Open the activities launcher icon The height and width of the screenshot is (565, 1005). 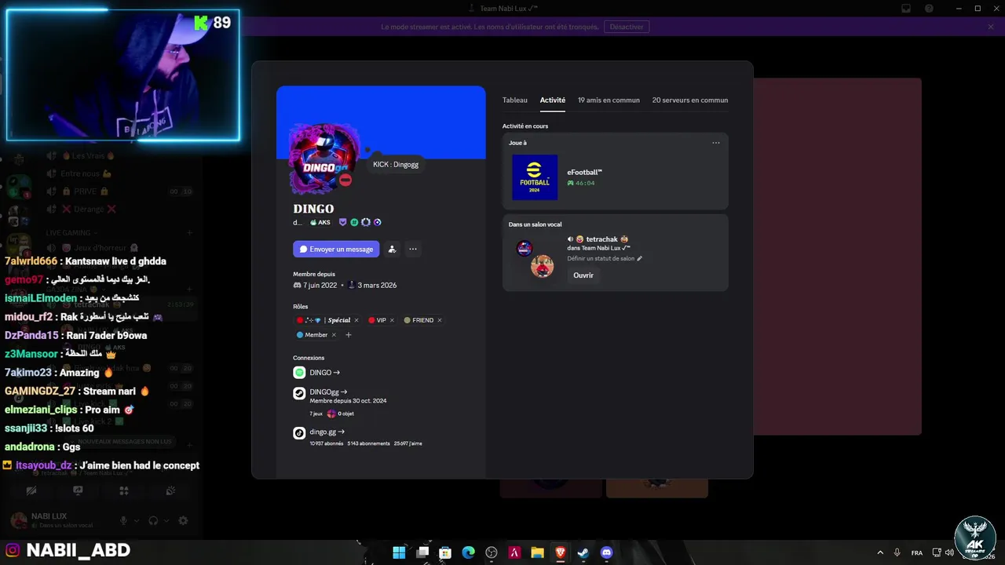point(123,490)
